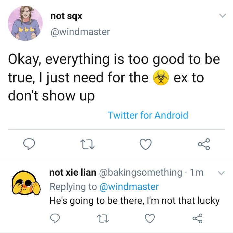
Task: Open the main tweet's chevron options menu
Action: [x=222, y=16]
